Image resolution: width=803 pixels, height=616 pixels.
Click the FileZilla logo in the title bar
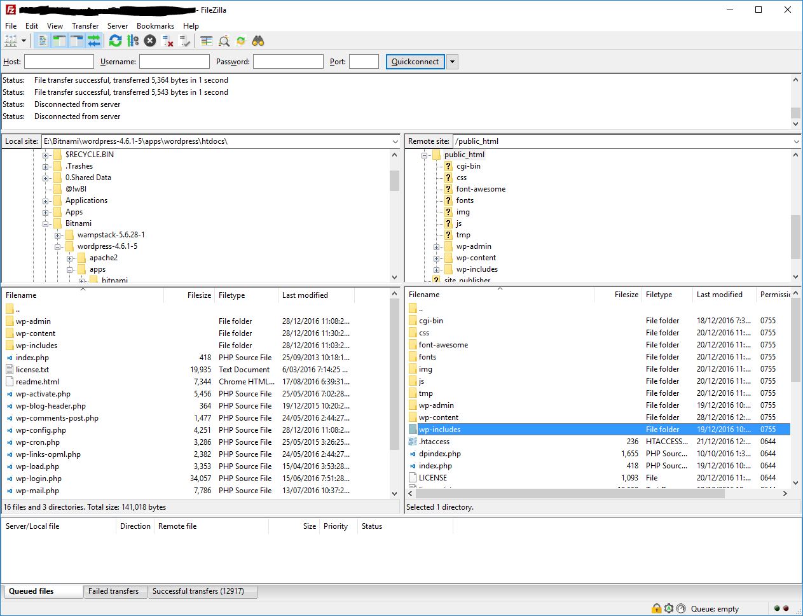pyautogui.click(x=10, y=10)
